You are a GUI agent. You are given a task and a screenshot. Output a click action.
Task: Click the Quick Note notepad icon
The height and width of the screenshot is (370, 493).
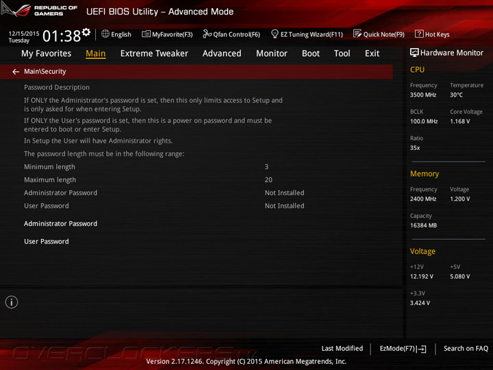[x=357, y=34]
